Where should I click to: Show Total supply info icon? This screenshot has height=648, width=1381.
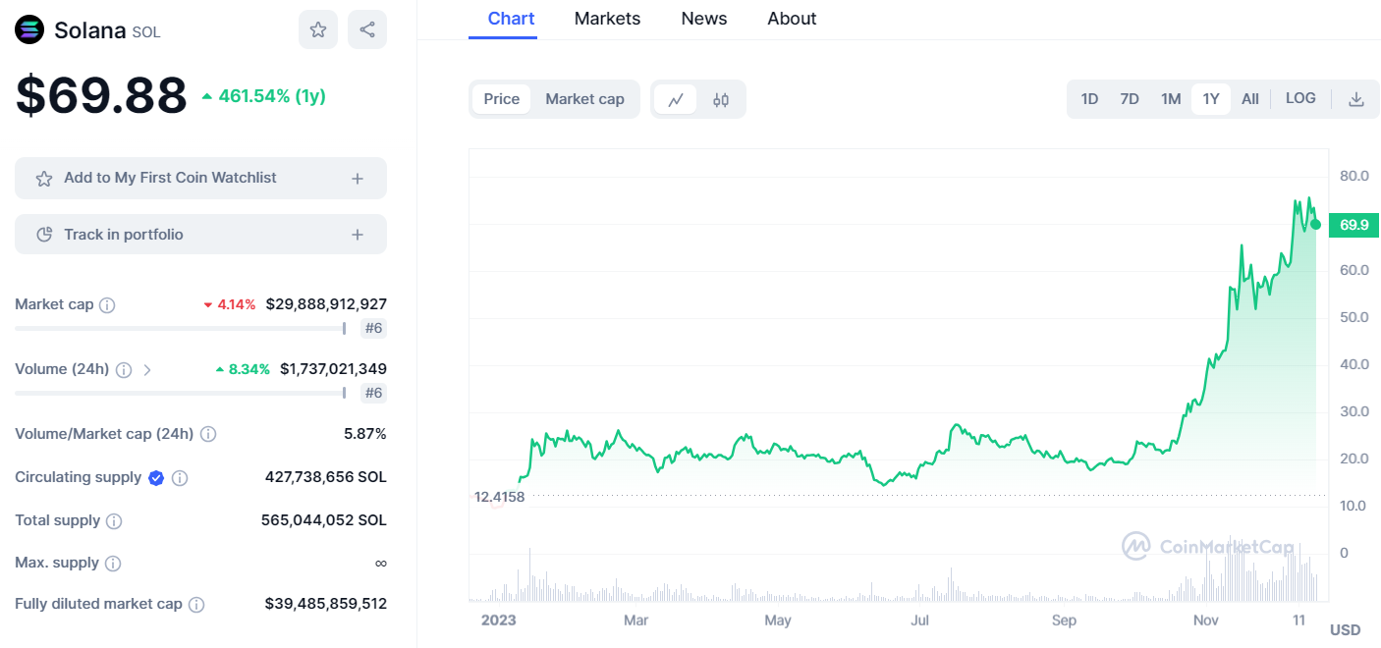114,521
